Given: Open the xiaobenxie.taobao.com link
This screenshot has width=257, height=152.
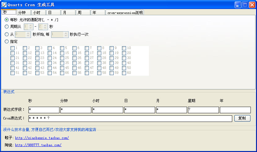Looking at the screenshot, I should [42, 138].
